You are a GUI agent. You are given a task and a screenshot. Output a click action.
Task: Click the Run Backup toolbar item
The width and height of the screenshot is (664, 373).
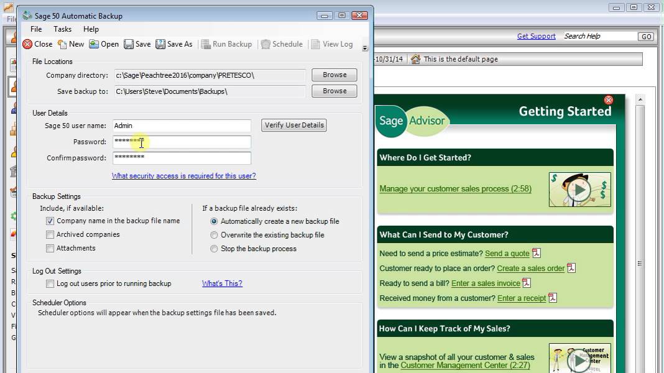click(226, 44)
